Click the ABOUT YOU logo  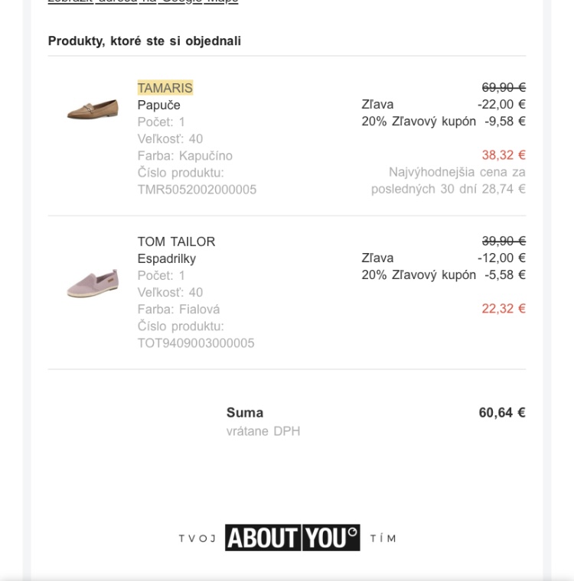click(x=292, y=537)
